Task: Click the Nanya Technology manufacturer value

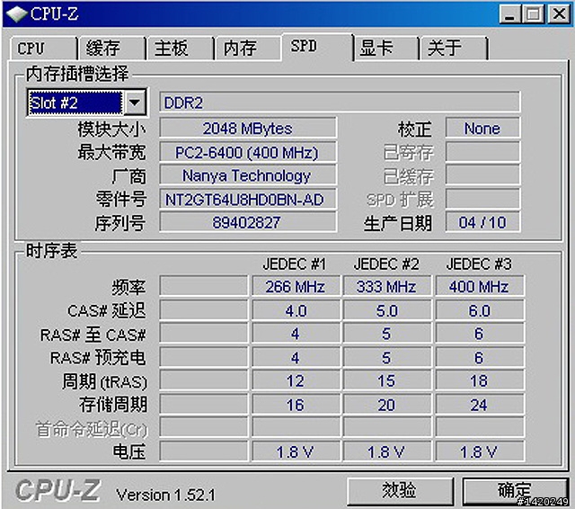Action: tap(248, 175)
